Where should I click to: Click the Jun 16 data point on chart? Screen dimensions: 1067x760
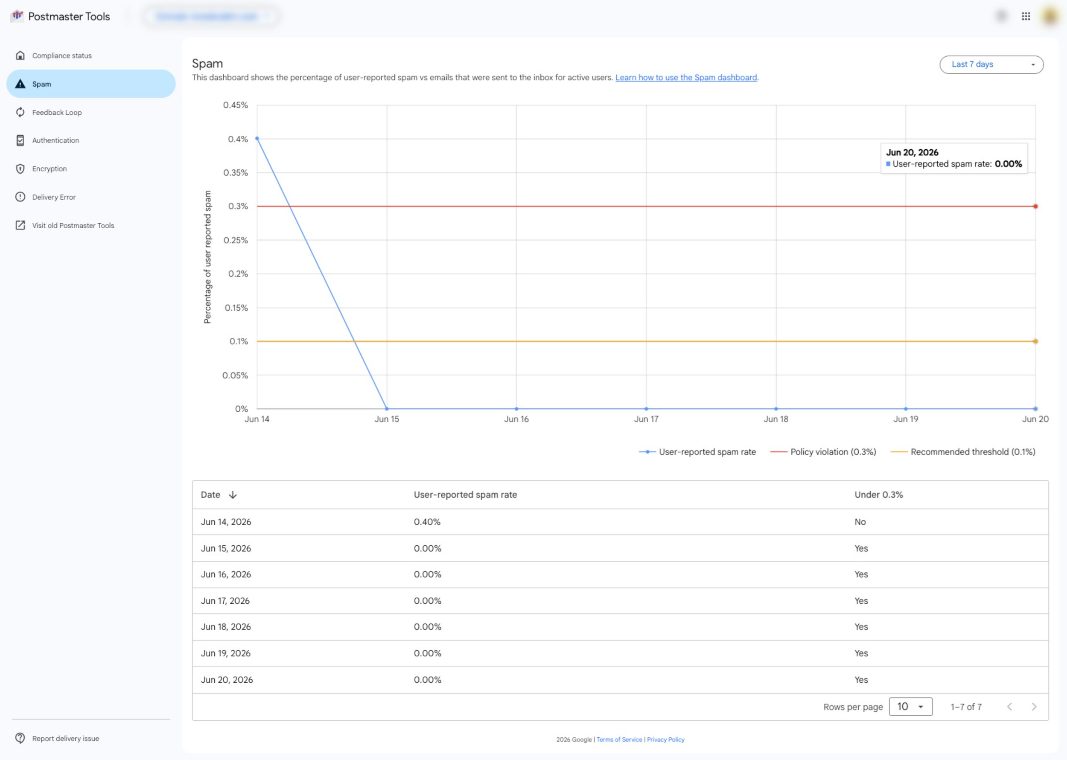click(x=516, y=408)
